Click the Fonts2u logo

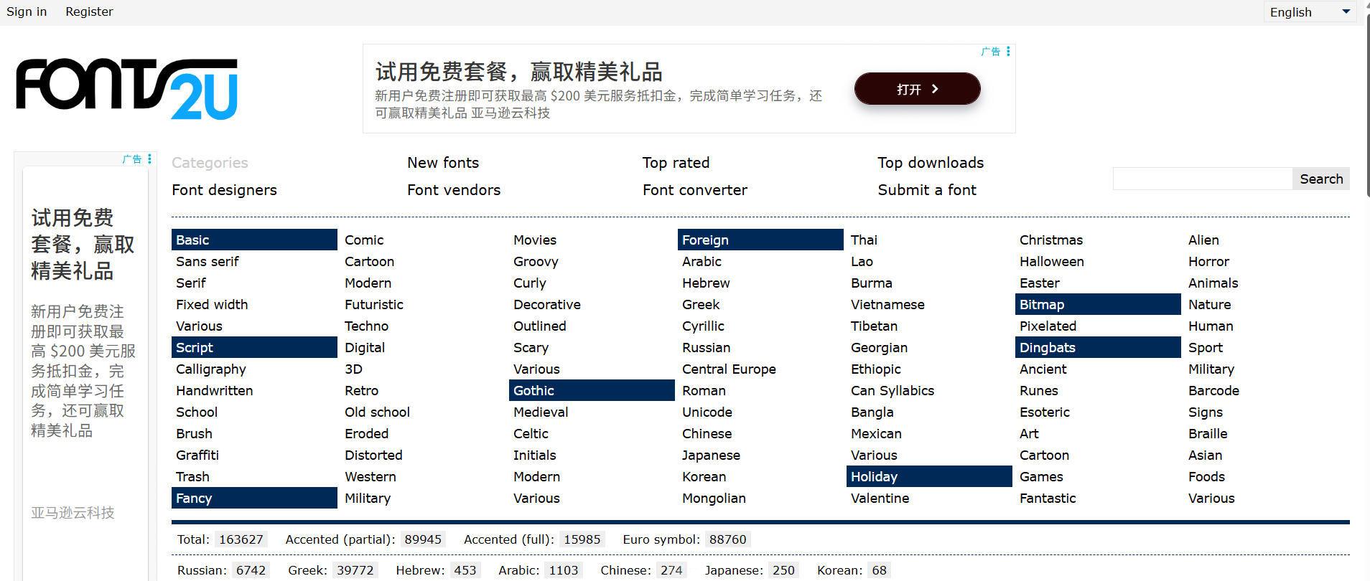(x=127, y=88)
